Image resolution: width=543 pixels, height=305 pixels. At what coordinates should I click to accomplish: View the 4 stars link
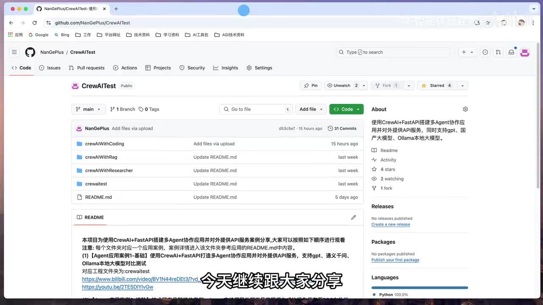click(383, 169)
